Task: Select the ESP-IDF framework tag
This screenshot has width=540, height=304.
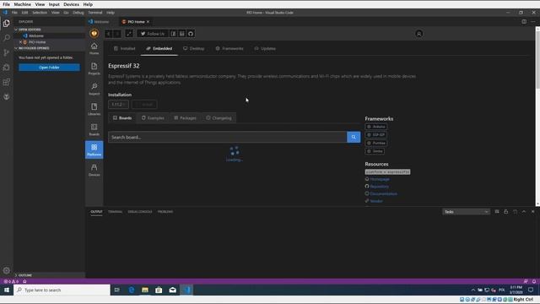Action: click(x=375, y=135)
